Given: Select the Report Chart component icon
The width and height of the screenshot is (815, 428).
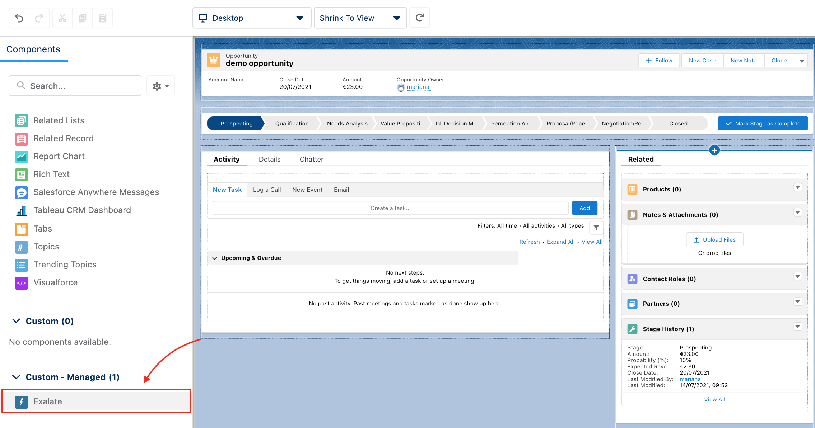Looking at the screenshot, I should click(x=22, y=156).
